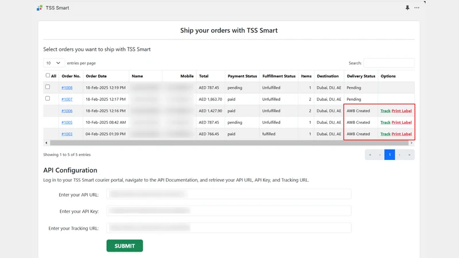Print label for order #1006
459x258 pixels.
(401, 111)
